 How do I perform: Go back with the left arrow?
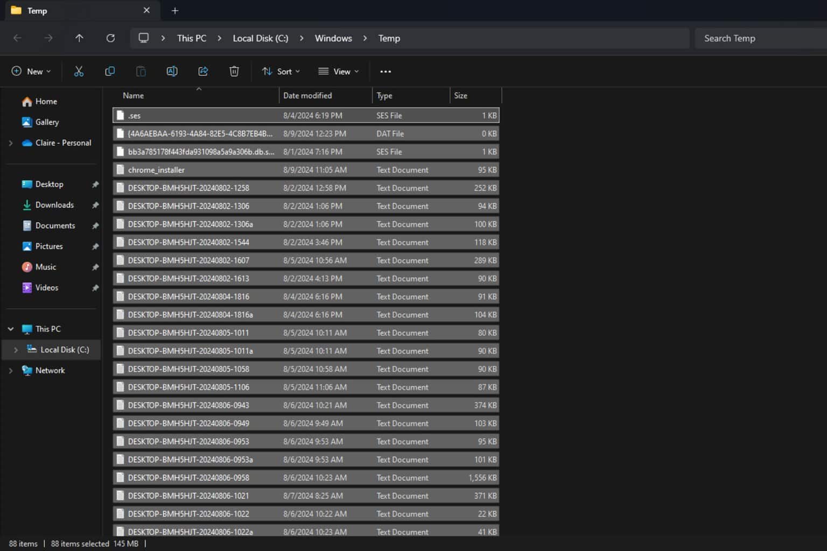click(17, 38)
